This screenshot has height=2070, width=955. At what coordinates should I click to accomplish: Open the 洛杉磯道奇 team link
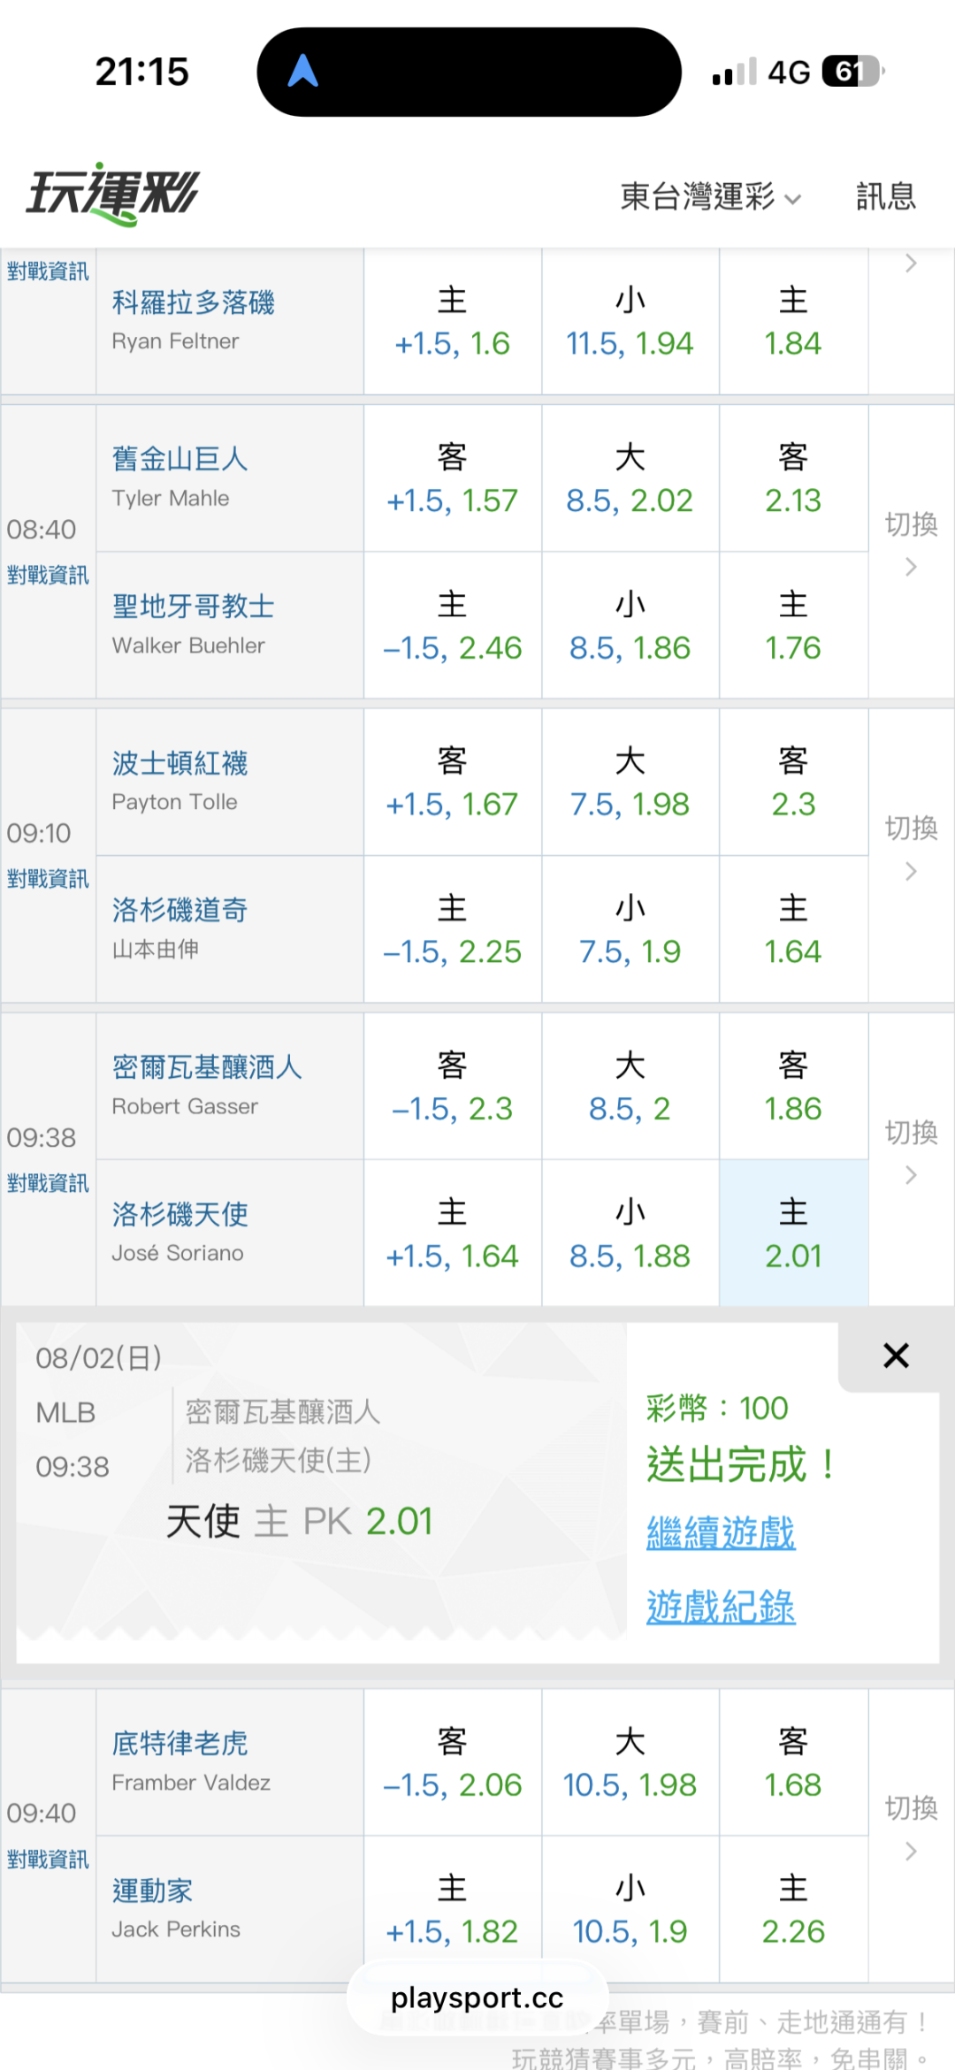pyautogui.click(x=180, y=910)
